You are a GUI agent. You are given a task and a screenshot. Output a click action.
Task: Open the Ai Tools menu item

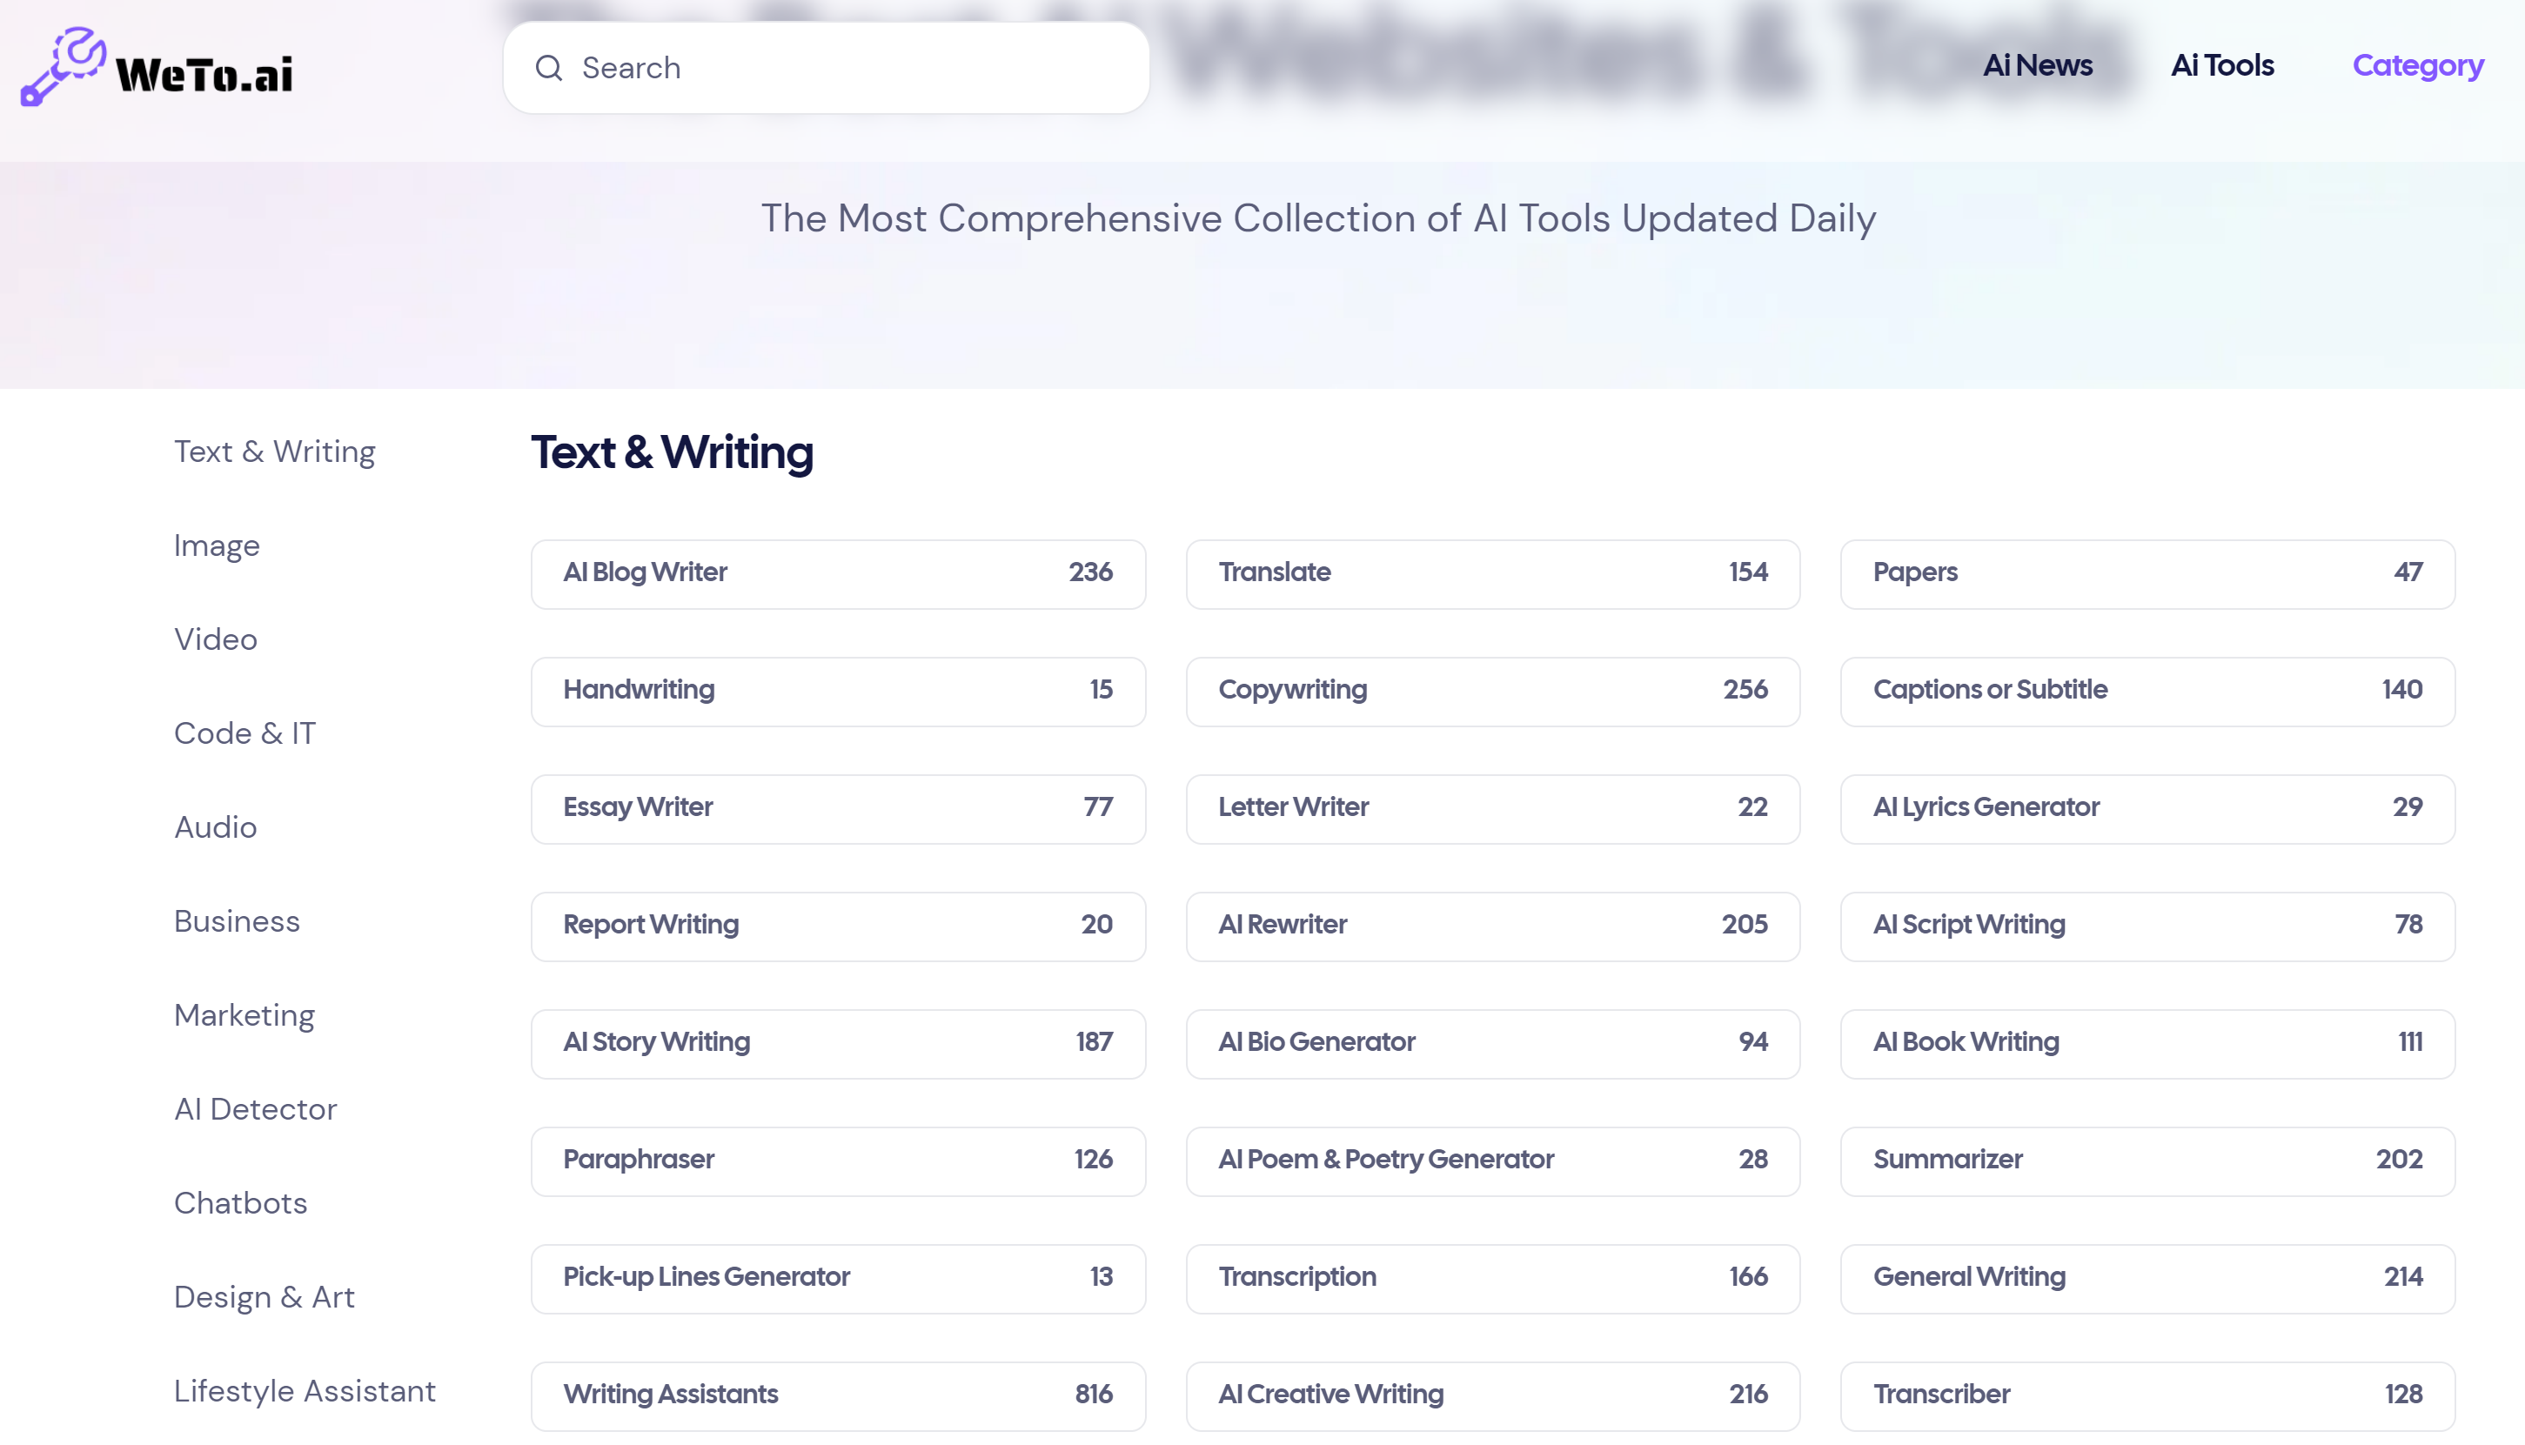(2221, 65)
